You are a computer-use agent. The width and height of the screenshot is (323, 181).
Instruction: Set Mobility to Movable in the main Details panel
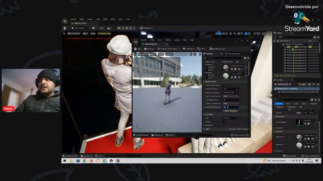click(312, 113)
